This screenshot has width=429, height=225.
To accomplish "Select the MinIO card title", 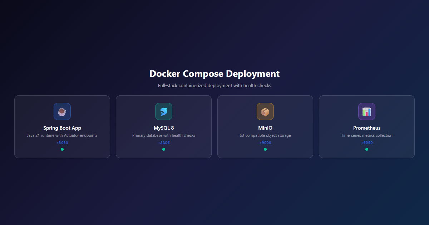I will pyautogui.click(x=265, y=128).
